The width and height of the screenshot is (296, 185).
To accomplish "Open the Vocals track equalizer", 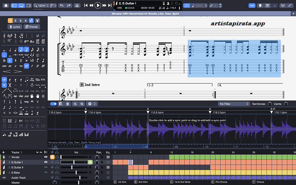I will click(108, 157).
